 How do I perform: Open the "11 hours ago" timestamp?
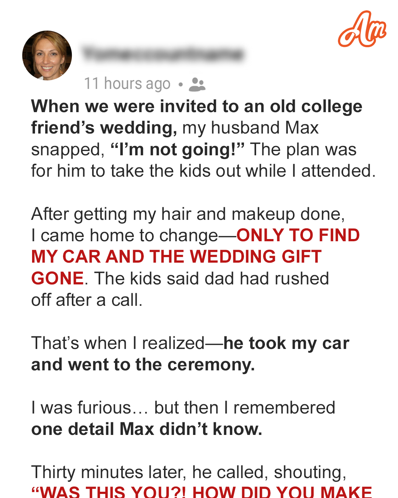(x=127, y=84)
